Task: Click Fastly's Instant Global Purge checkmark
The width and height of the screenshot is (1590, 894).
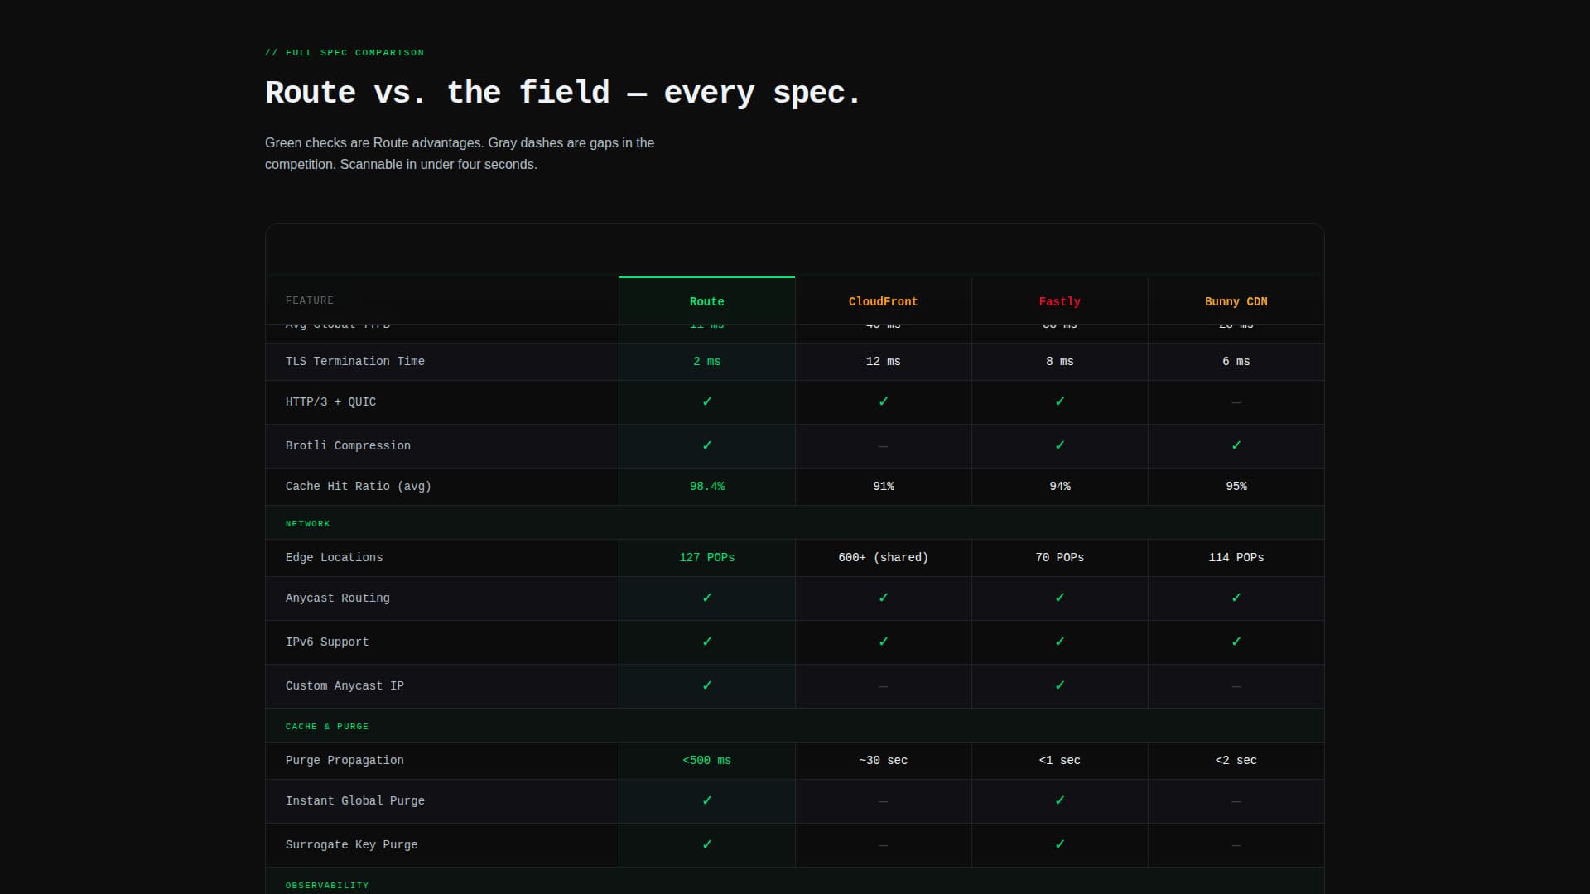Action: point(1059,801)
